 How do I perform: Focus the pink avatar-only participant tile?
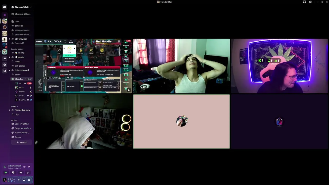point(181,122)
